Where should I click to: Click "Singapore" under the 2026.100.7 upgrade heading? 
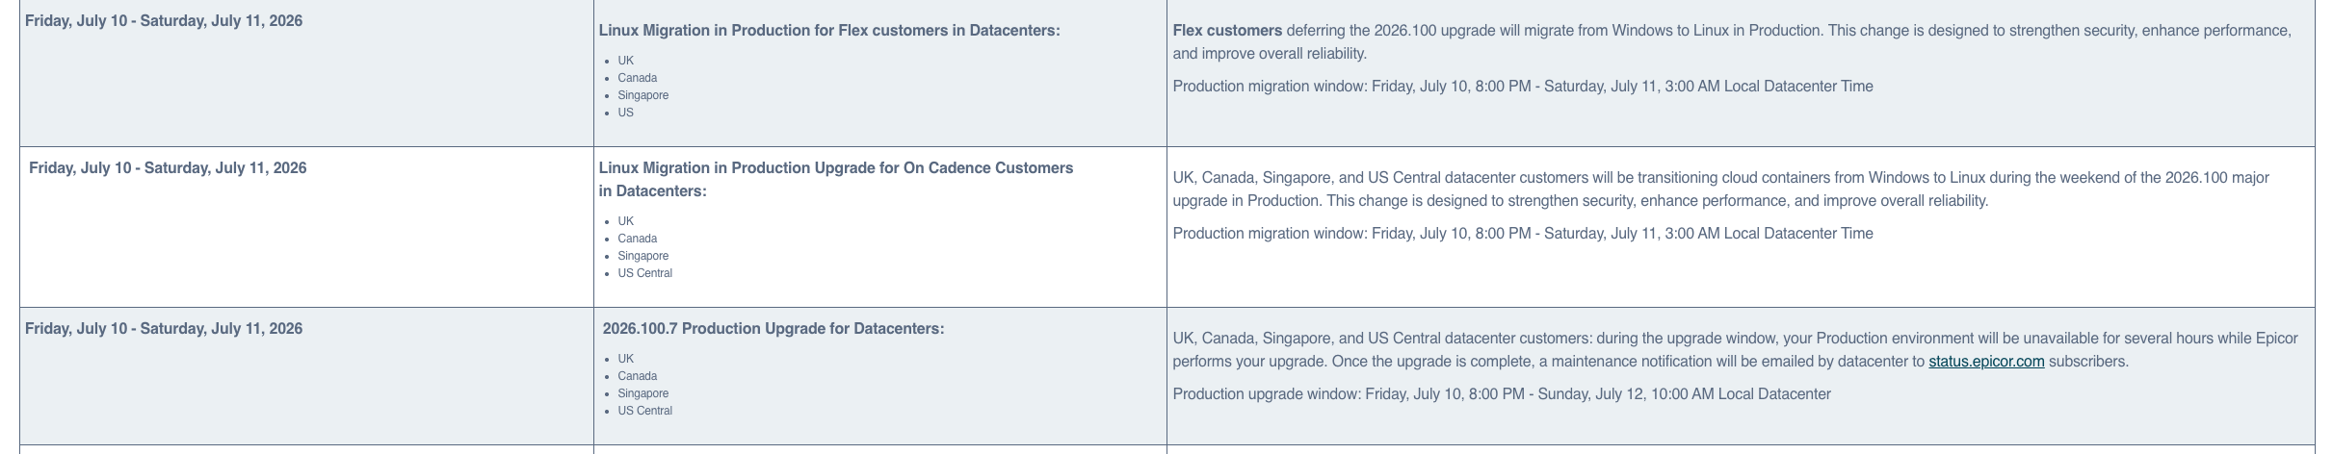(x=642, y=393)
